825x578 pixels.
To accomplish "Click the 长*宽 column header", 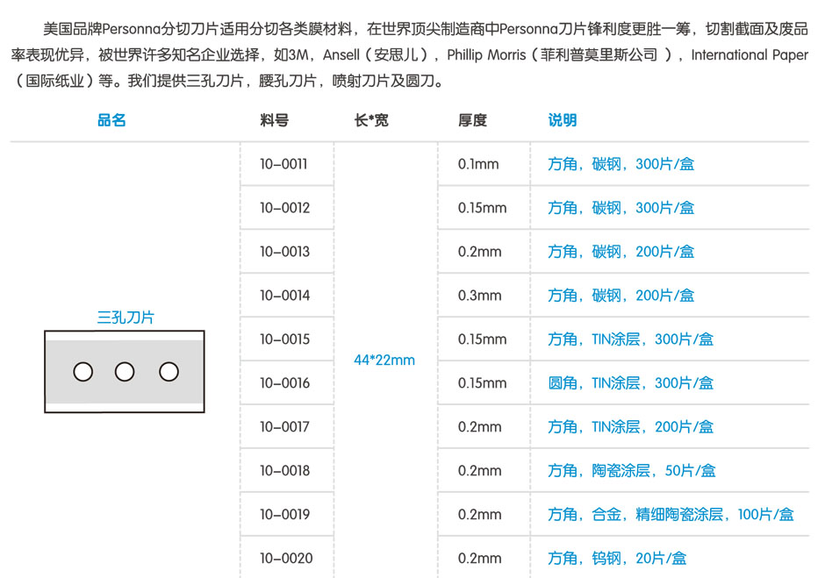I will [x=371, y=120].
